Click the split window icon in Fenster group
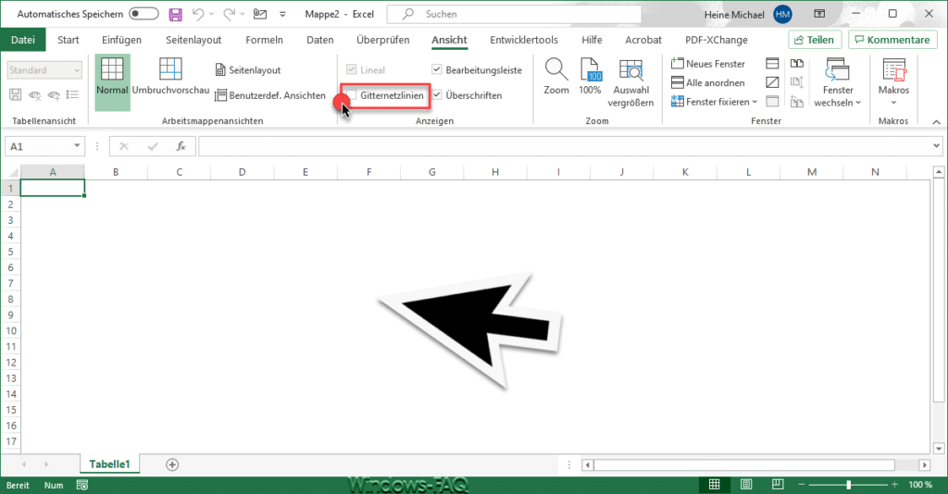The image size is (948, 494). point(772,64)
